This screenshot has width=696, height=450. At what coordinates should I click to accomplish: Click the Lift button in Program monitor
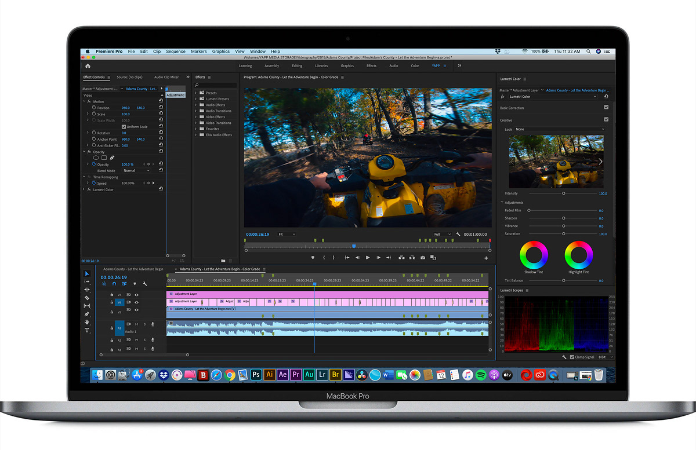coord(401,258)
